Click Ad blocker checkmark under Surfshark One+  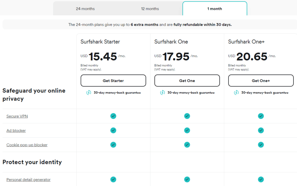click(x=261, y=130)
